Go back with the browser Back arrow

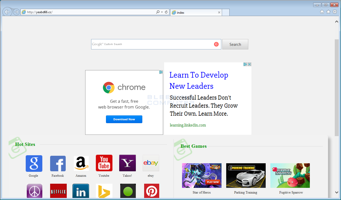click(7, 12)
